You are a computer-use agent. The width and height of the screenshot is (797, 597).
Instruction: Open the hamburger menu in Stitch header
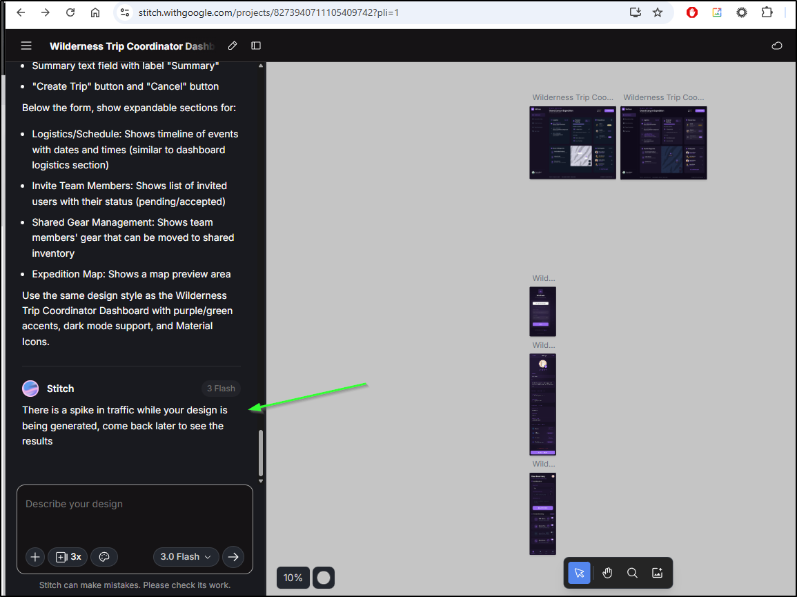pyautogui.click(x=26, y=46)
